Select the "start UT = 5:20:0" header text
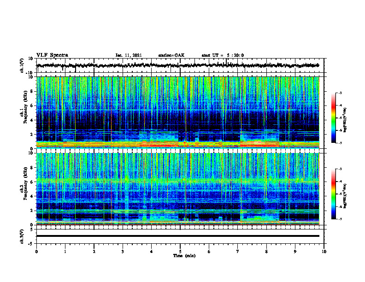This screenshot has height=282, width=365. point(223,55)
